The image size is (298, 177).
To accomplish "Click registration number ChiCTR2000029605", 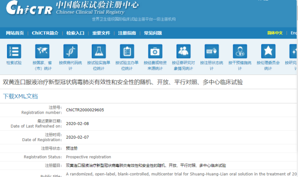I will 85,110.
